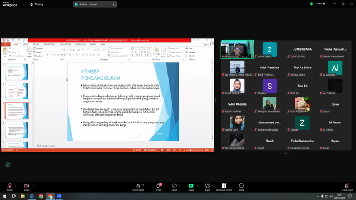This screenshot has width=356, height=200.
Task: Select the Shakira participant tile
Action: 270,86
